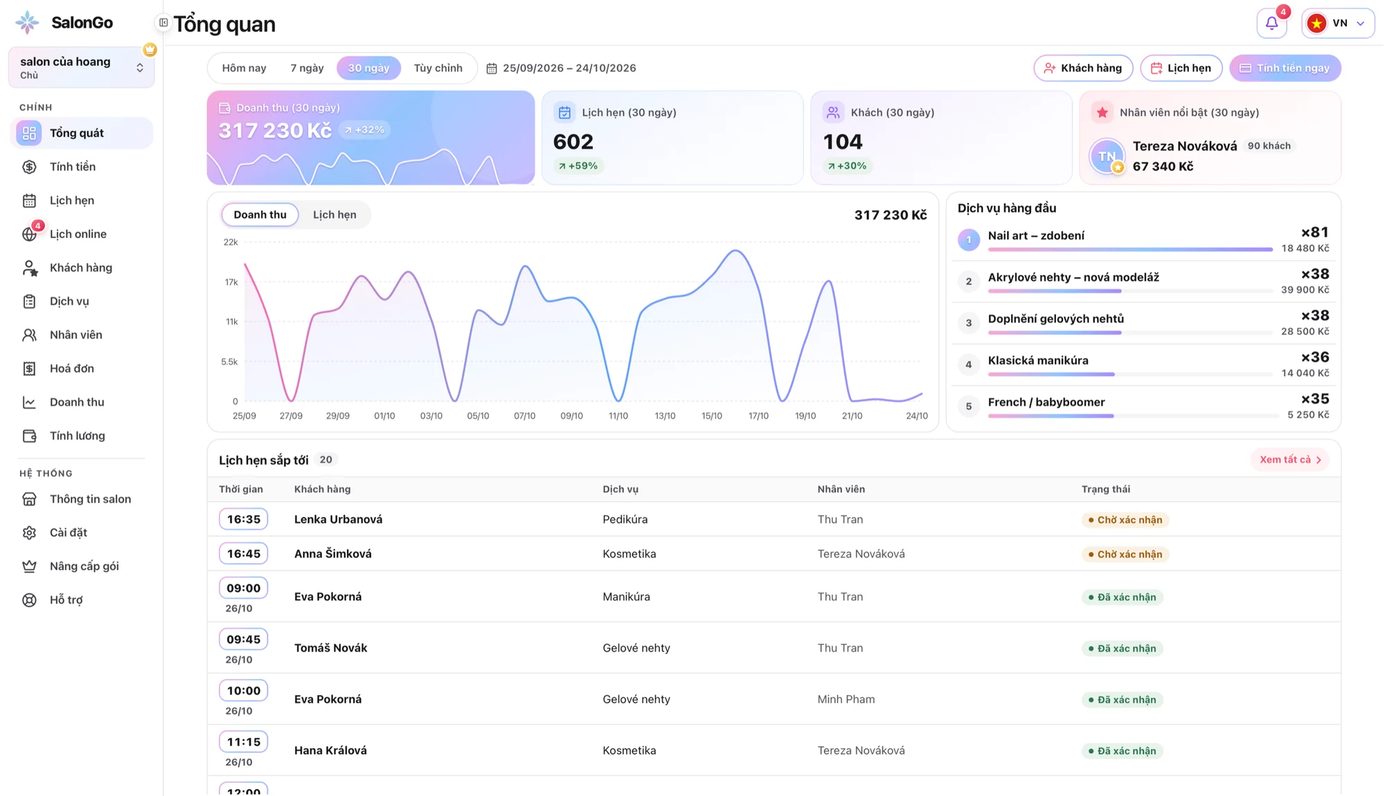
Task: Click the Dịch vụ clipboard icon
Action: point(29,301)
